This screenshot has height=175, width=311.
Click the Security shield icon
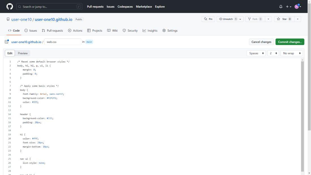click(x=124, y=30)
